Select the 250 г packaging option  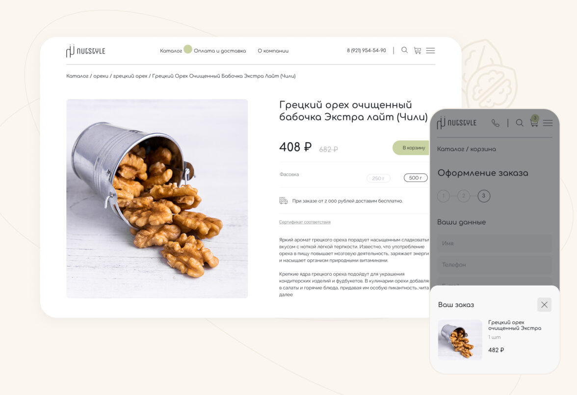[378, 178]
